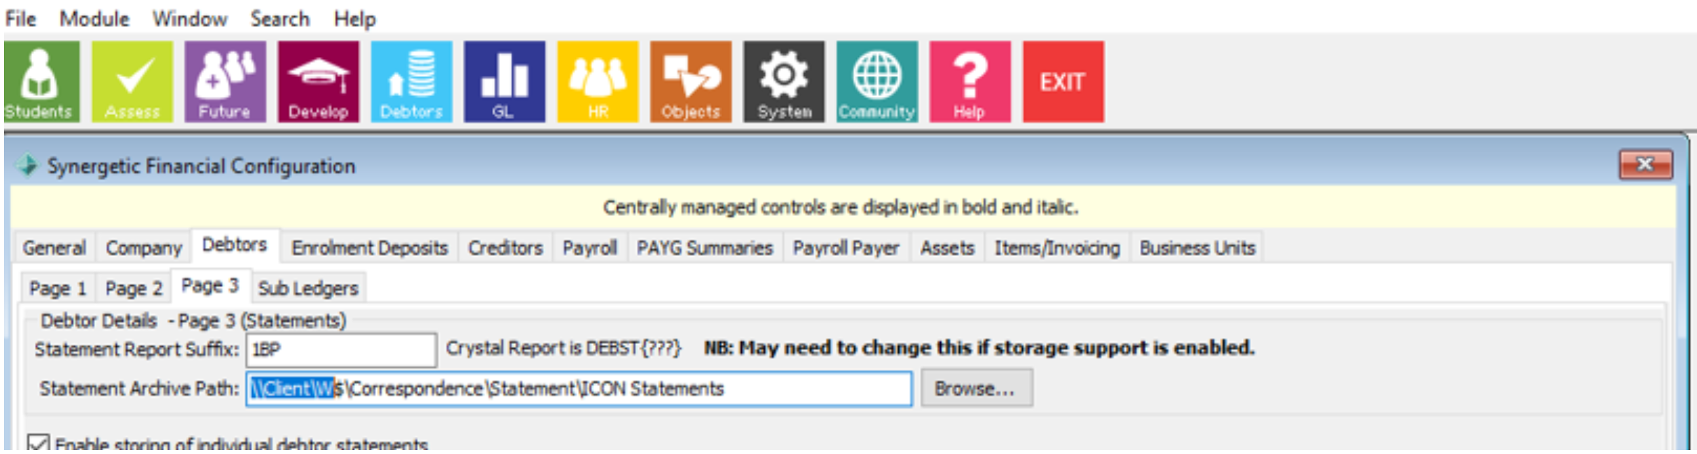Select the Payroll Payer tab
The width and height of the screenshot is (1697, 454).
(846, 248)
